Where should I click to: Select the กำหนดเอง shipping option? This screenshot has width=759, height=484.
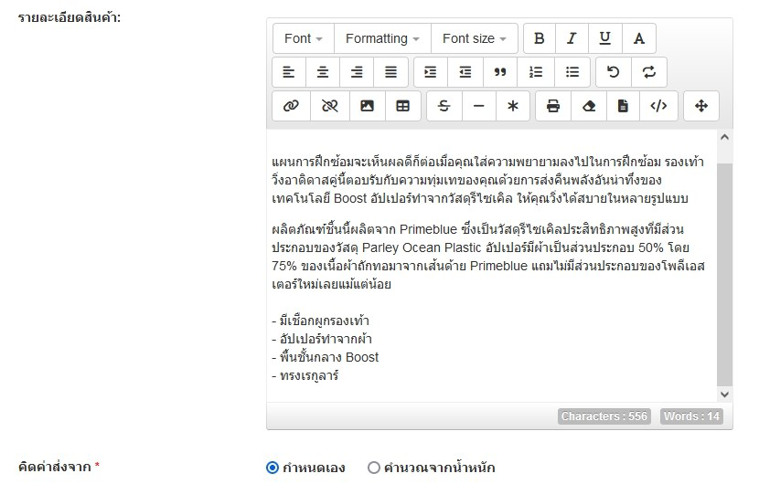273,468
